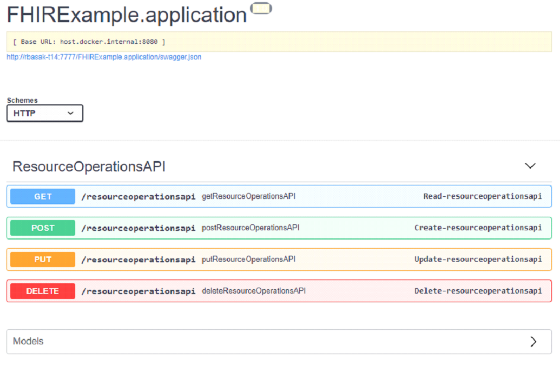Click the red DELETE method badge
This screenshot has height=366, width=560.
[43, 291]
